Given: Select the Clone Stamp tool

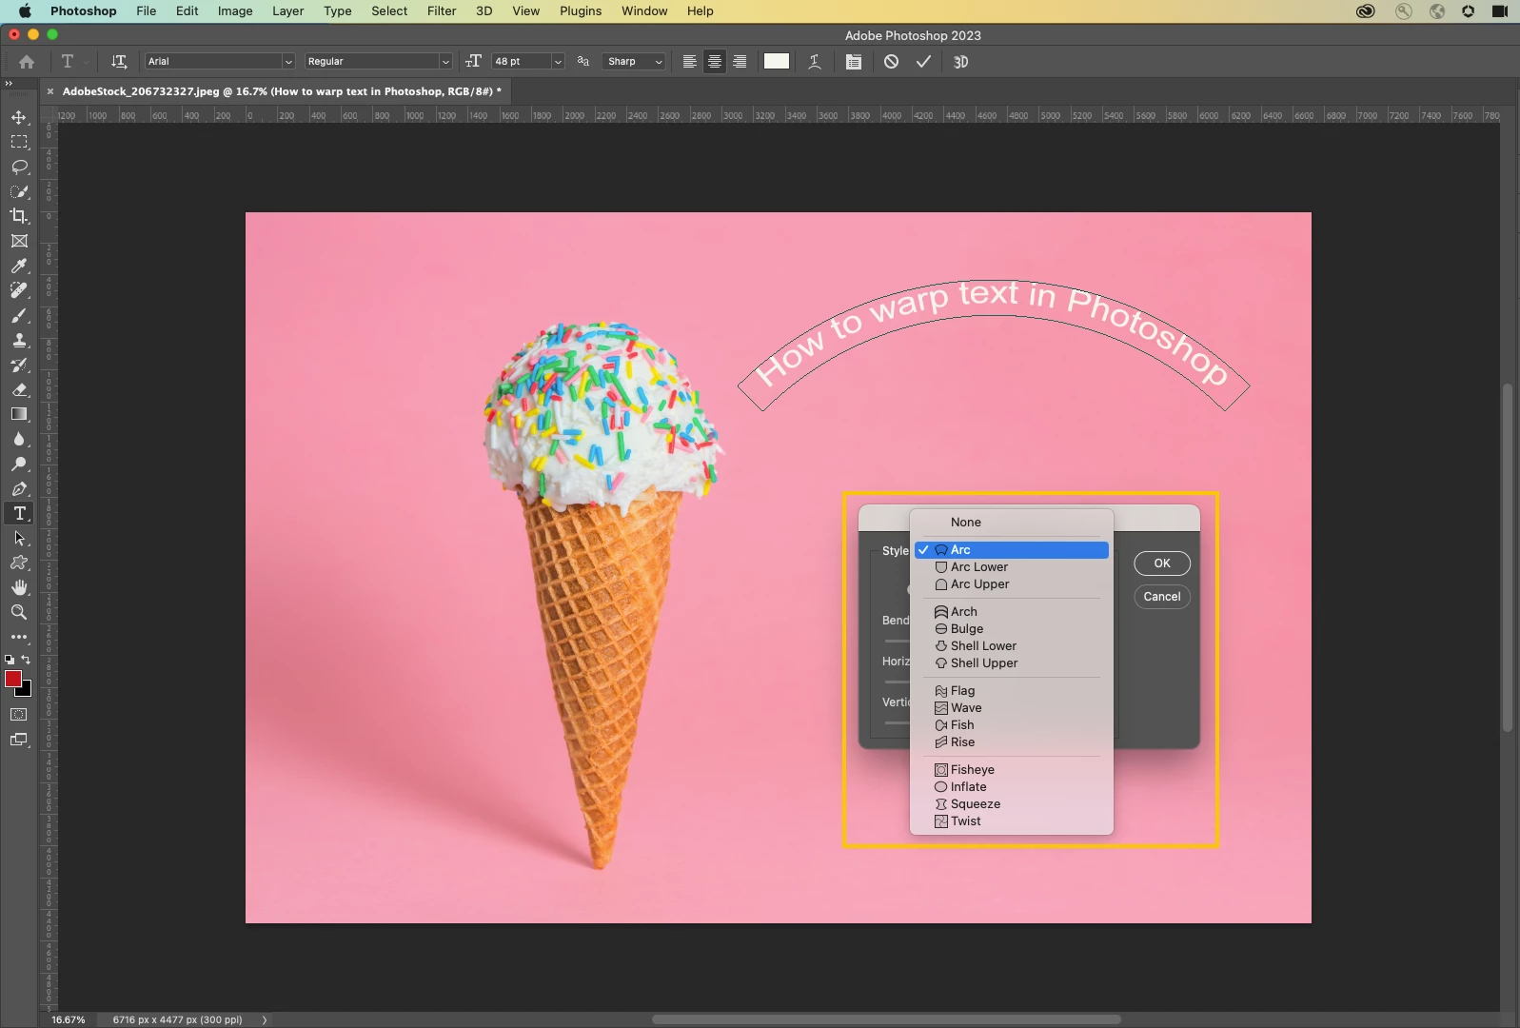Looking at the screenshot, I should click(x=19, y=340).
